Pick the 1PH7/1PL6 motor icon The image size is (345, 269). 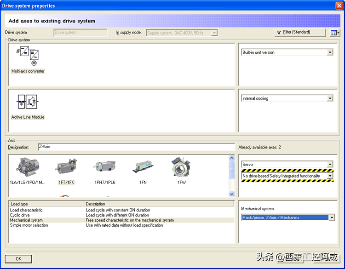(104, 168)
